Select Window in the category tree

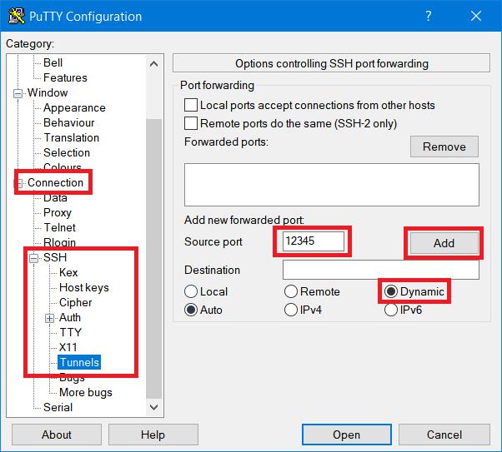pos(48,92)
